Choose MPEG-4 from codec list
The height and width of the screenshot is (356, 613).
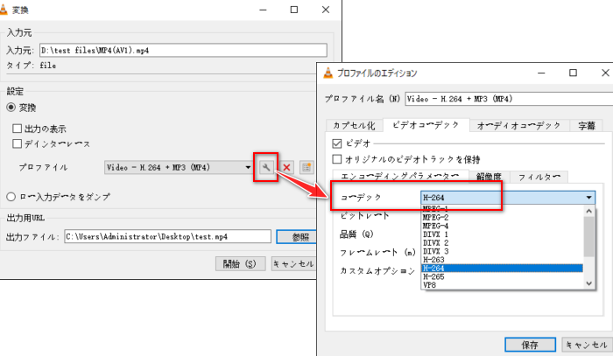(x=502, y=226)
